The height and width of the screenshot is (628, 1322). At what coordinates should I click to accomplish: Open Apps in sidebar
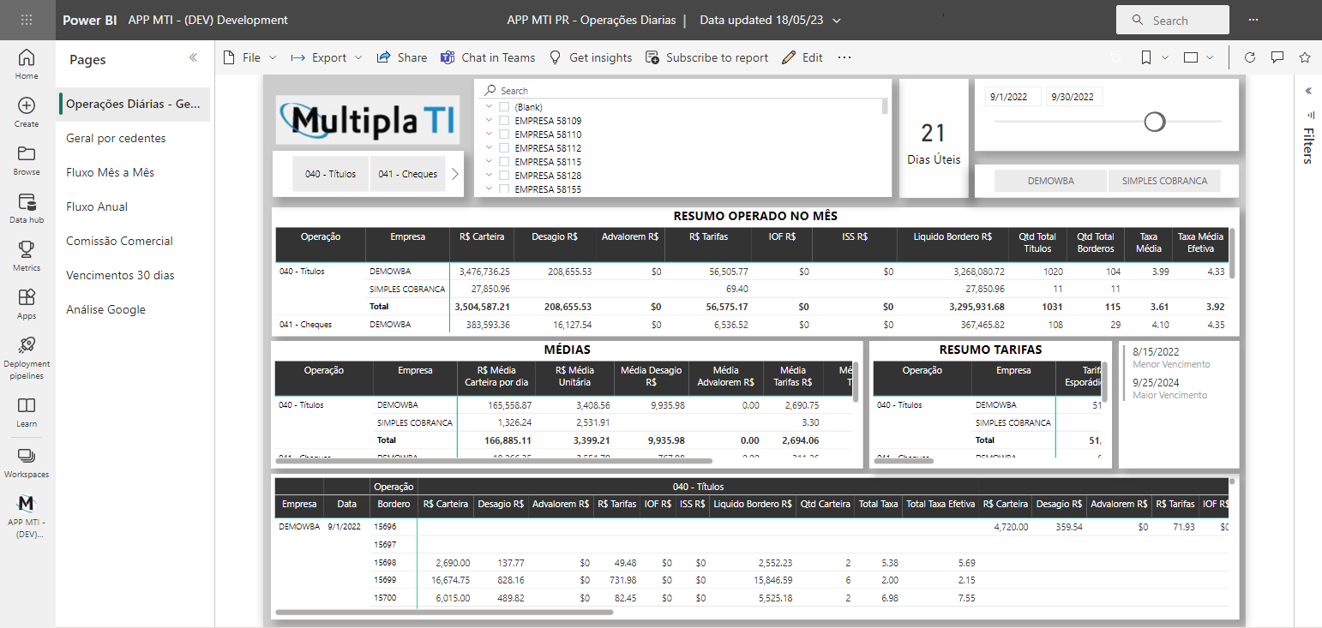[x=27, y=304]
